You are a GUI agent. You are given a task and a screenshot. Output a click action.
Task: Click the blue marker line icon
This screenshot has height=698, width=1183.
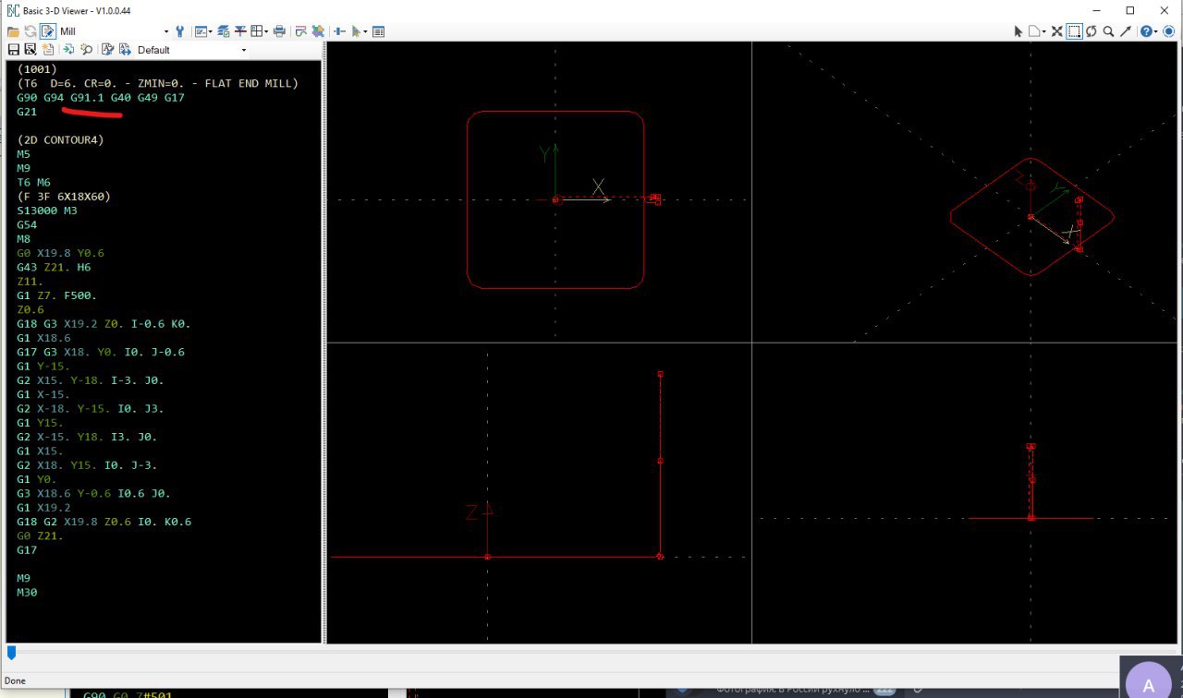339,31
